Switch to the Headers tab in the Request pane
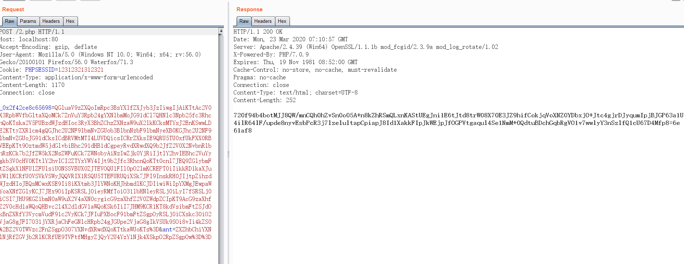This screenshot has width=684, height=264. pyautogui.click(x=51, y=21)
